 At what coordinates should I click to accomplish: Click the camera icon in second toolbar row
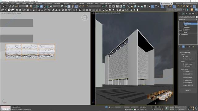127,10
